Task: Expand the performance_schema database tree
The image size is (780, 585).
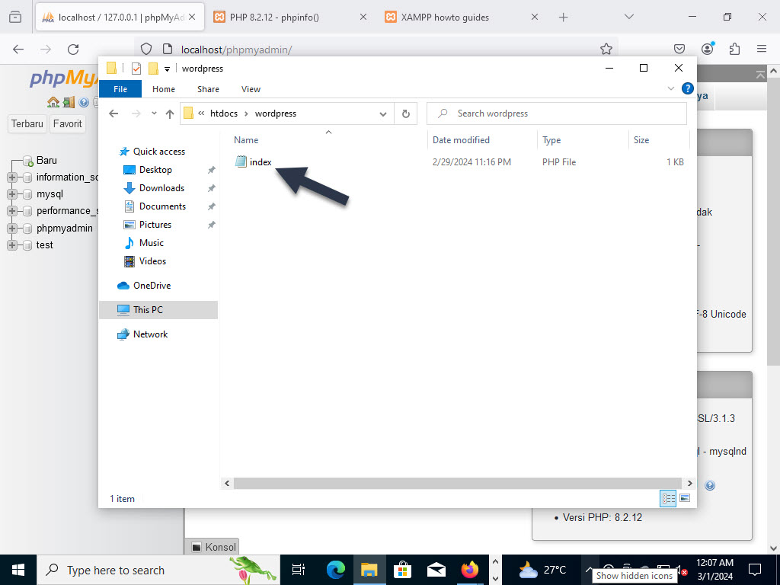Action: pyautogui.click(x=11, y=210)
